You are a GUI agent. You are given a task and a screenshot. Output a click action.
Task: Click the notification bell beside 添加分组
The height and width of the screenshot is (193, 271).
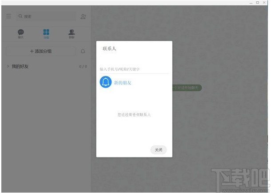tap(83, 51)
